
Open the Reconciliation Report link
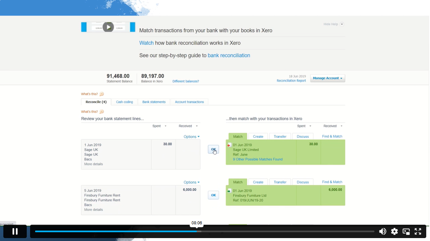pos(291,81)
